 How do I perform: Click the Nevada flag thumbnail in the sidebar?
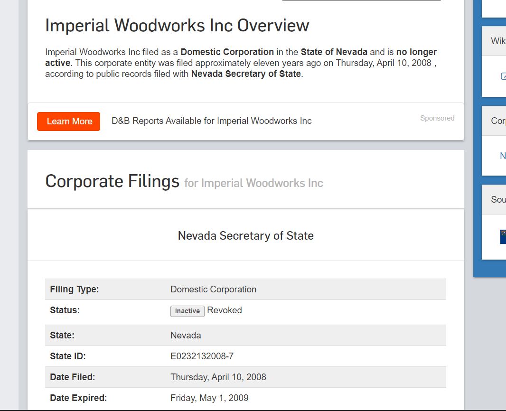(x=503, y=236)
